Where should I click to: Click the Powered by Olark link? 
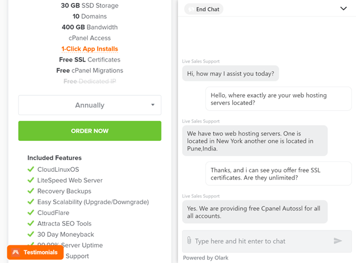(x=206, y=258)
